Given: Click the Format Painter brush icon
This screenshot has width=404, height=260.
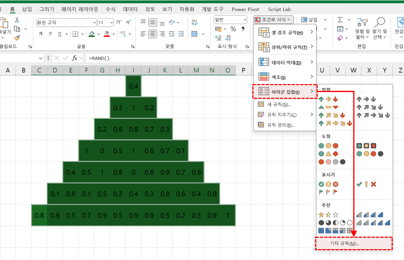Looking at the screenshot, I should point(17,38).
